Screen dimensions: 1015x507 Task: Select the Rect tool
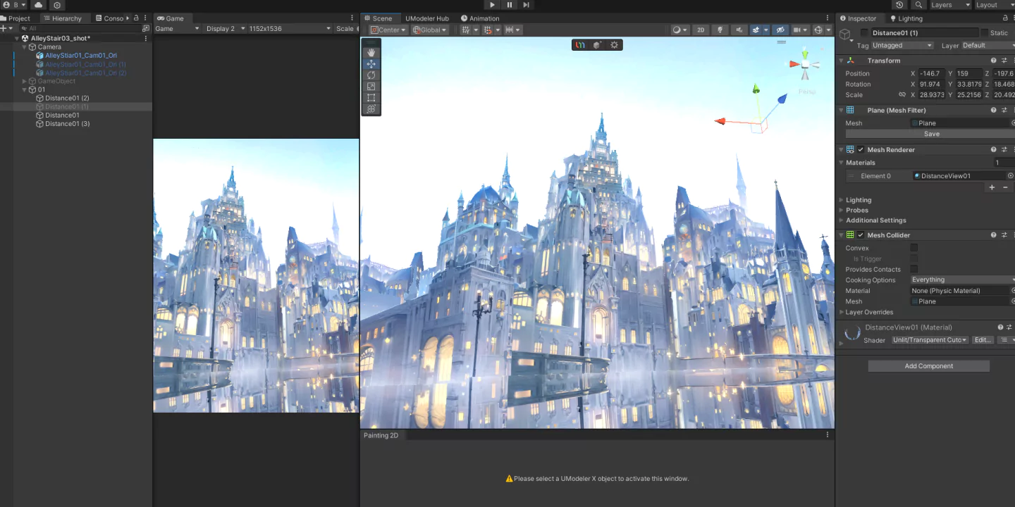[x=371, y=98]
